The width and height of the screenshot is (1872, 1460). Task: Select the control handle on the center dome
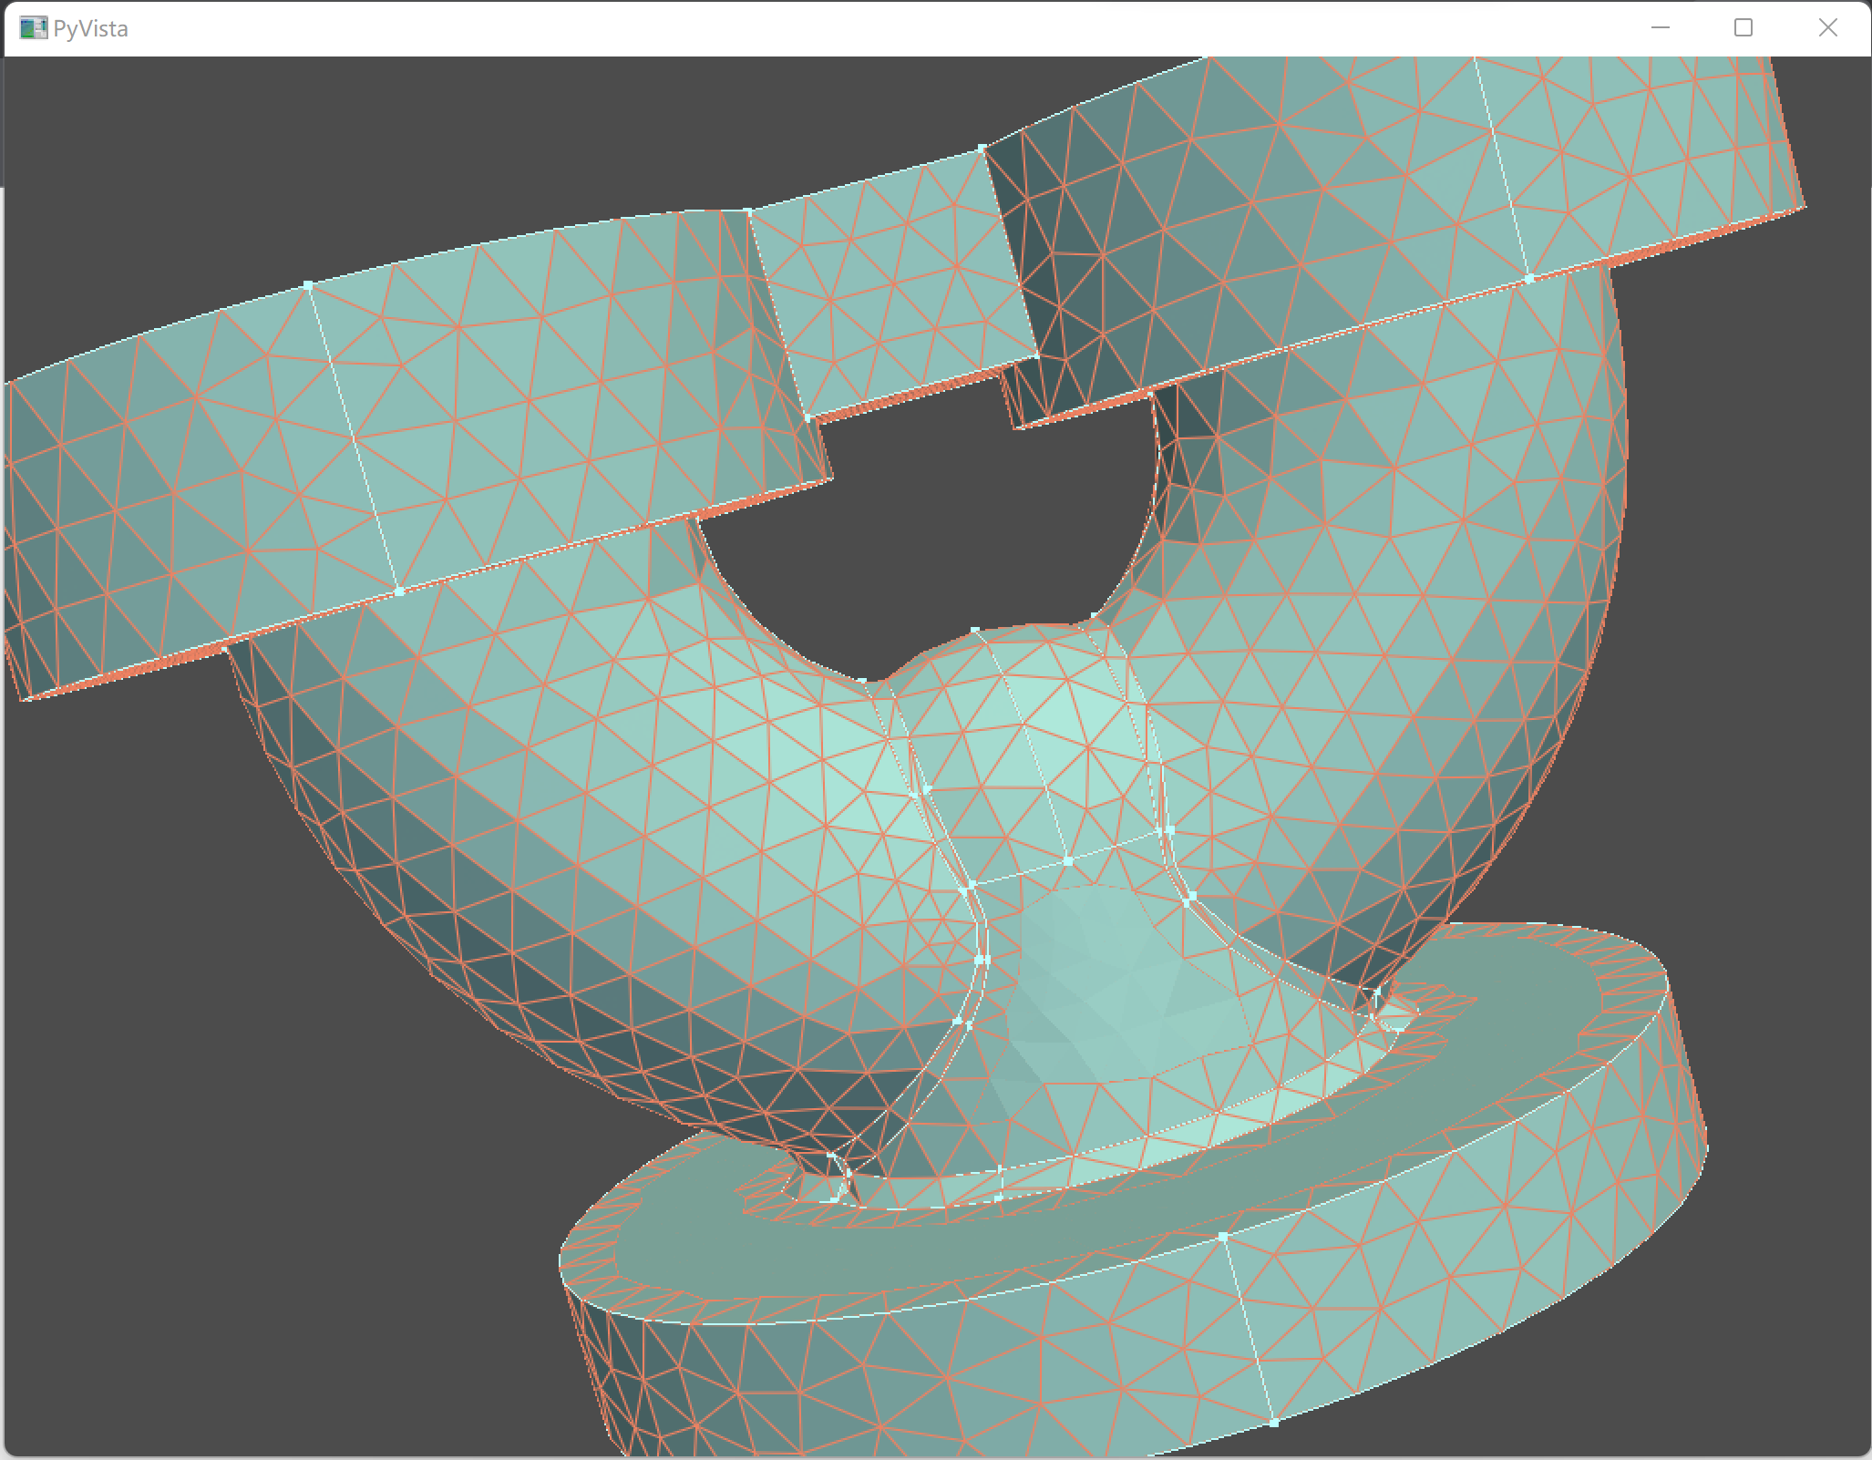[x=973, y=629]
